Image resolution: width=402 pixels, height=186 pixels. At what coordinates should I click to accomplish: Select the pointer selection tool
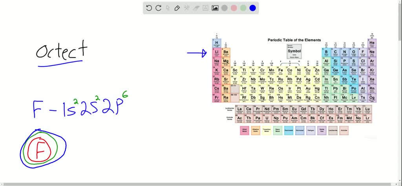(x=168, y=8)
